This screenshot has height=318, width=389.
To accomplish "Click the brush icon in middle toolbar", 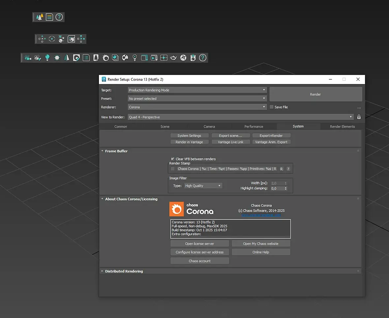I will coord(71,39).
